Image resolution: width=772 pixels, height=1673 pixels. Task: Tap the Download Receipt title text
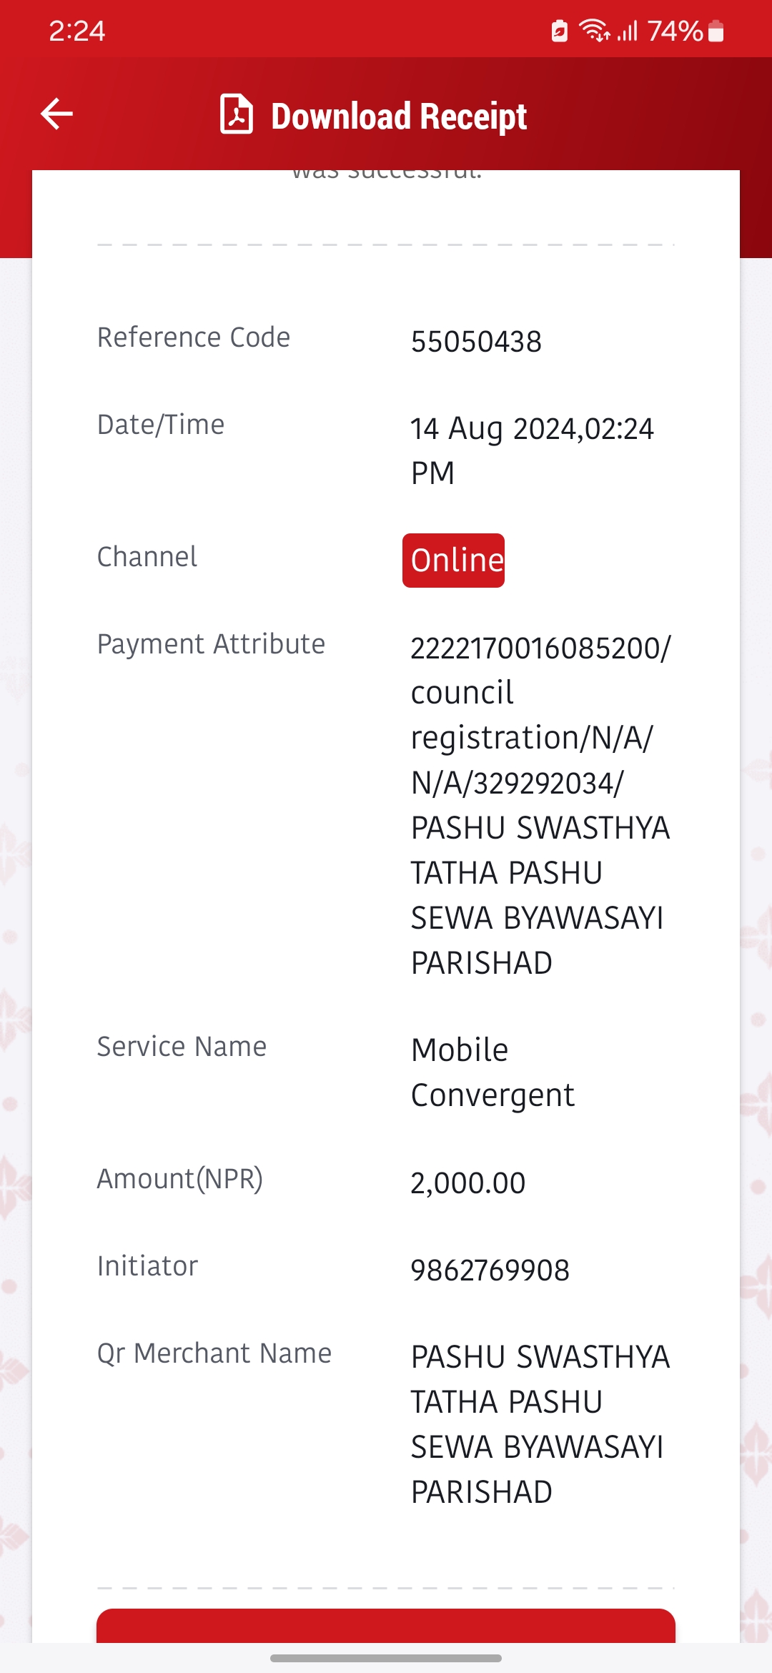[x=399, y=116]
